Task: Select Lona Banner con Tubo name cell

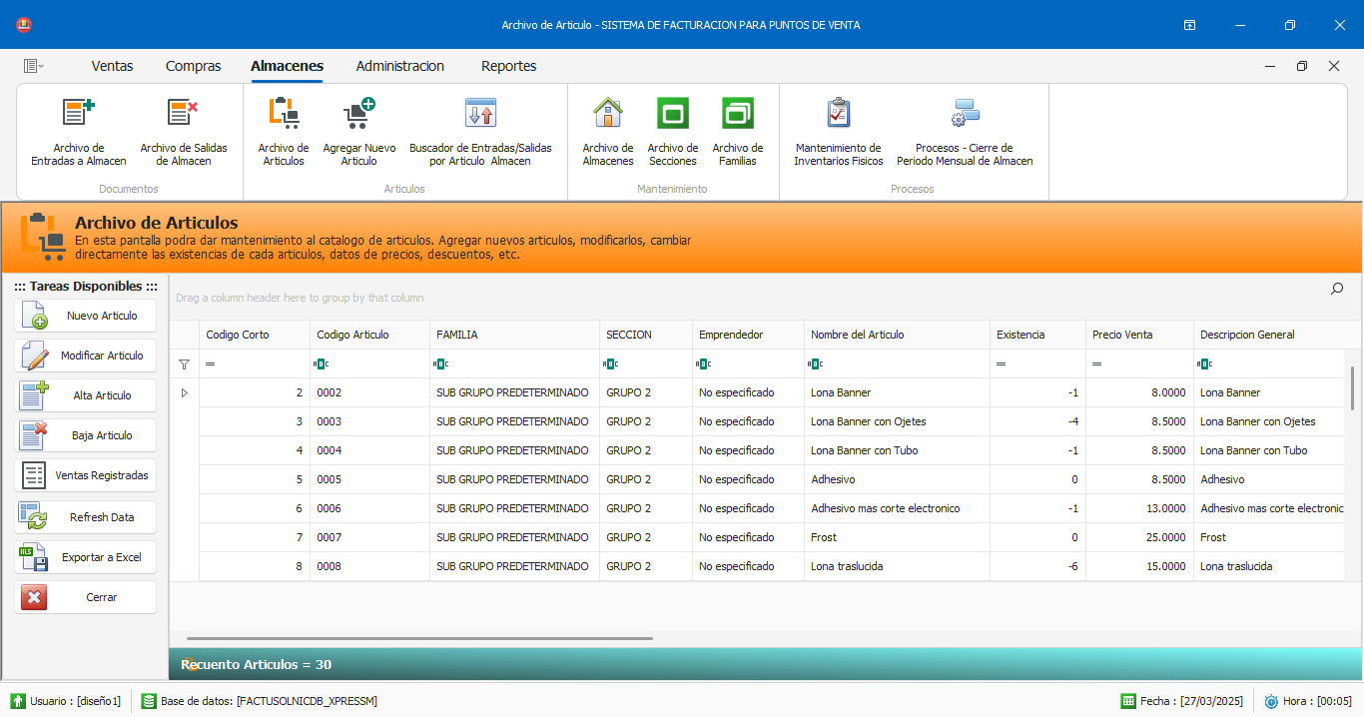Action: point(897,450)
